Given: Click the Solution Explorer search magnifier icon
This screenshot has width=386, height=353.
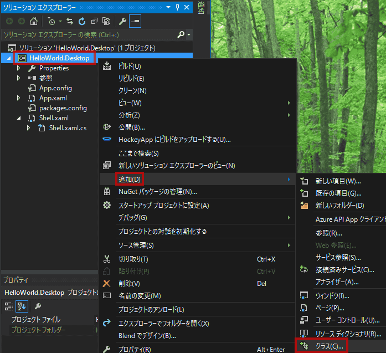Looking at the screenshot, I should coord(181,34).
